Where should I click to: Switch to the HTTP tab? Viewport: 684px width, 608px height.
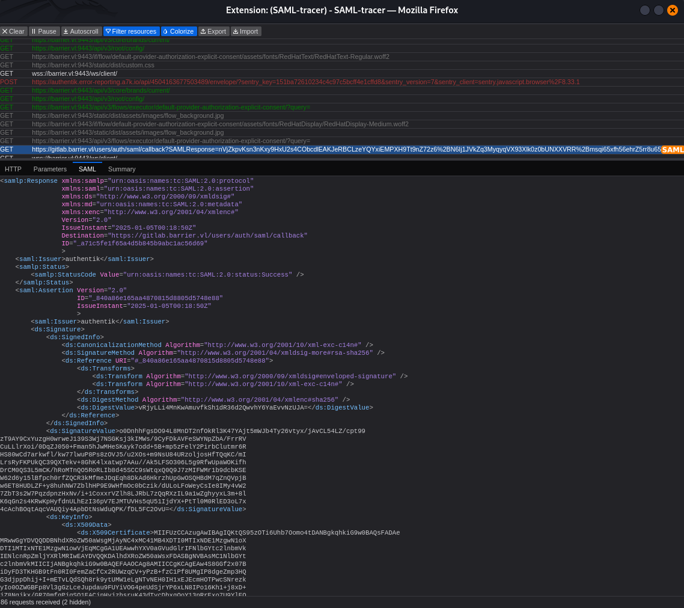click(x=13, y=169)
